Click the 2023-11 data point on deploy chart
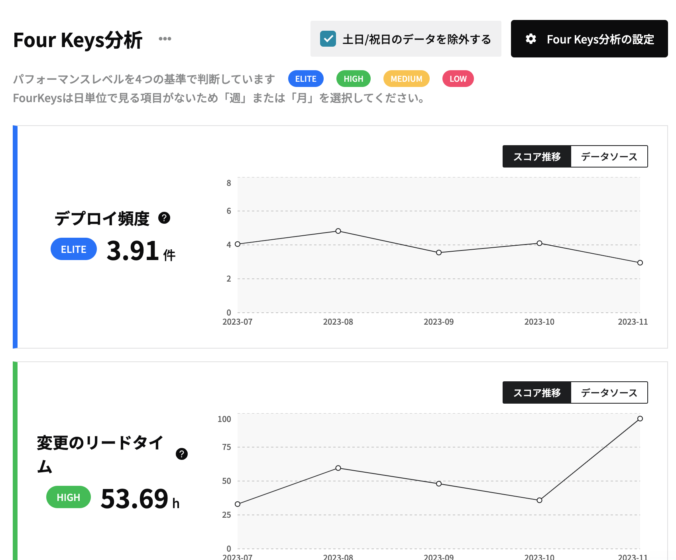This screenshot has width=676, height=560. (x=640, y=263)
